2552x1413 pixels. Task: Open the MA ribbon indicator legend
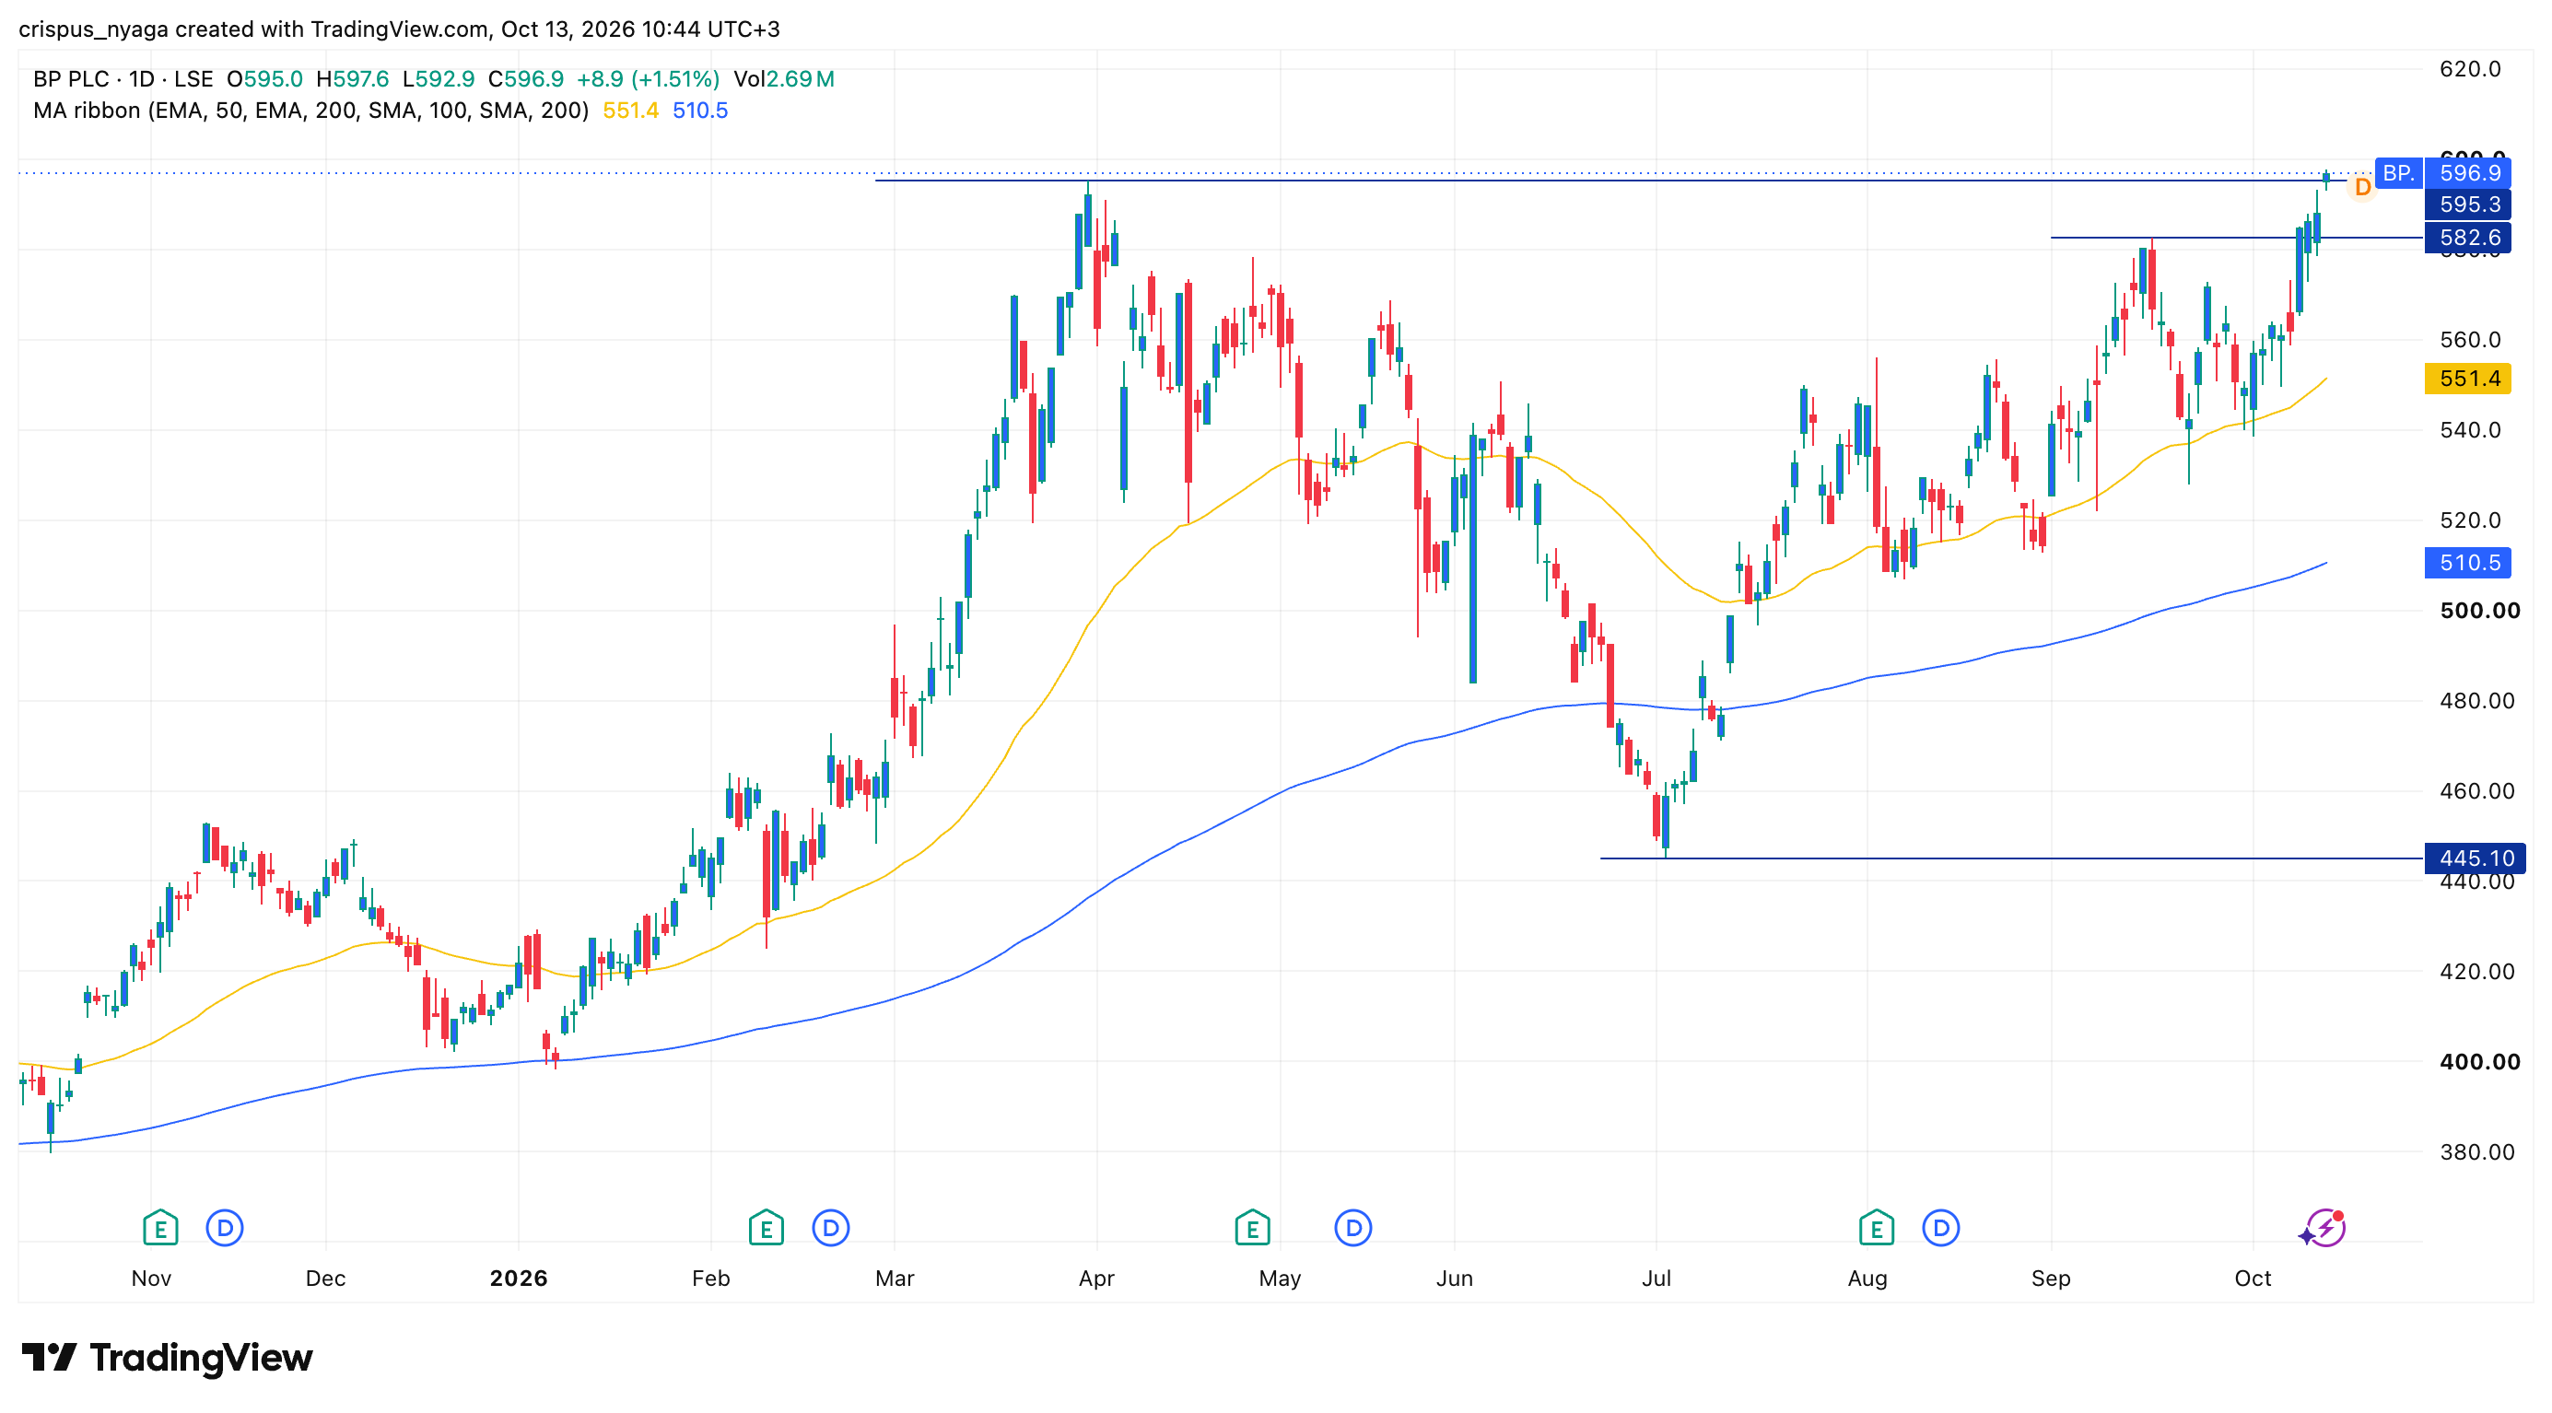click(310, 111)
